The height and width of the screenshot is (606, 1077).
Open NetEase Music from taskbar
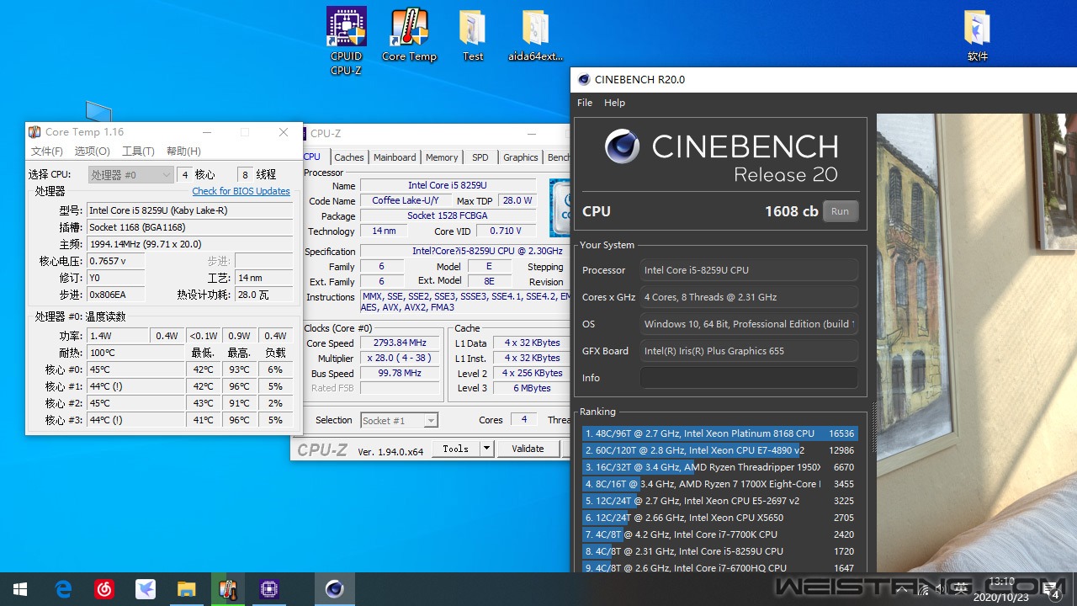(x=104, y=589)
